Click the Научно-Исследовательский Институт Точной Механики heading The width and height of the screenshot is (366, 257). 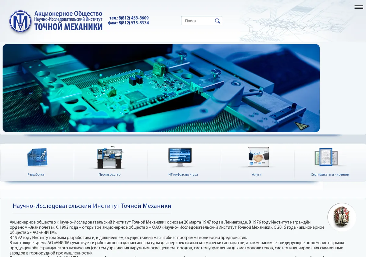(x=92, y=206)
